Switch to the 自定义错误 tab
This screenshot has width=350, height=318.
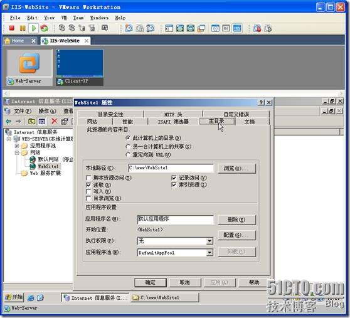[x=236, y=114]
